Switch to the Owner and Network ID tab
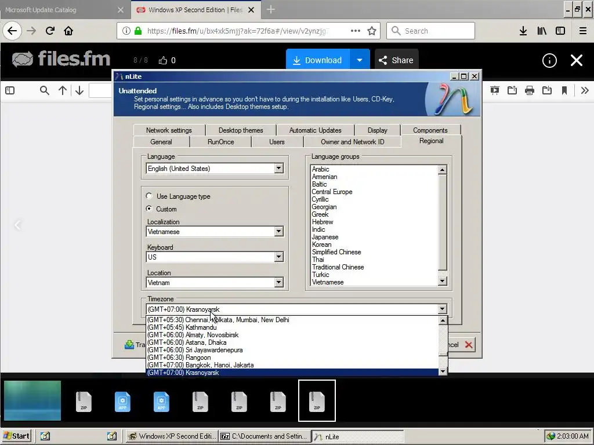Viewport: 594px width, 445px height. coord(352,142)
